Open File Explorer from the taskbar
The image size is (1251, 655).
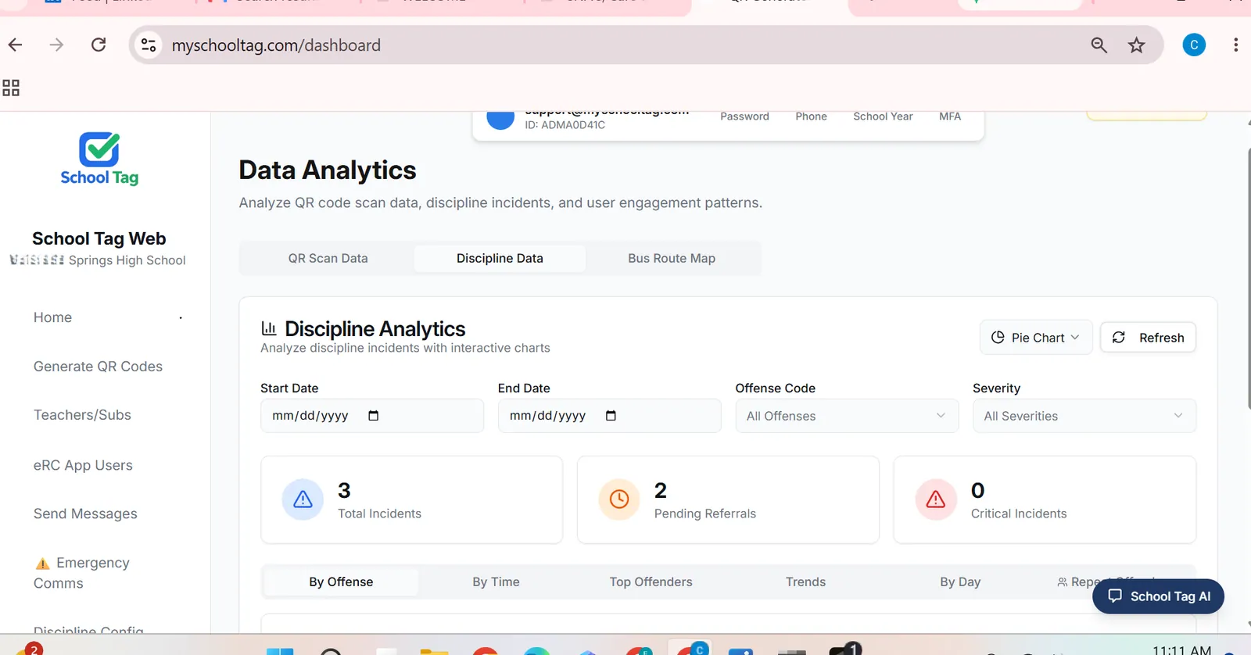click(x=434, y=651)
